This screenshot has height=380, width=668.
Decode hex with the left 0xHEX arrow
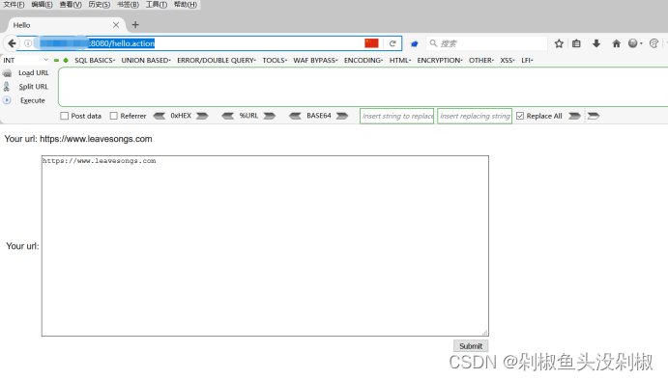pos(160,116)
